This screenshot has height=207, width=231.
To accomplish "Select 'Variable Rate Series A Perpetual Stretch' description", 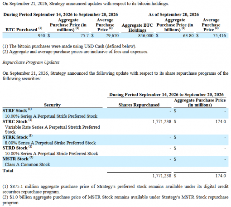I will tap(53, 130).
